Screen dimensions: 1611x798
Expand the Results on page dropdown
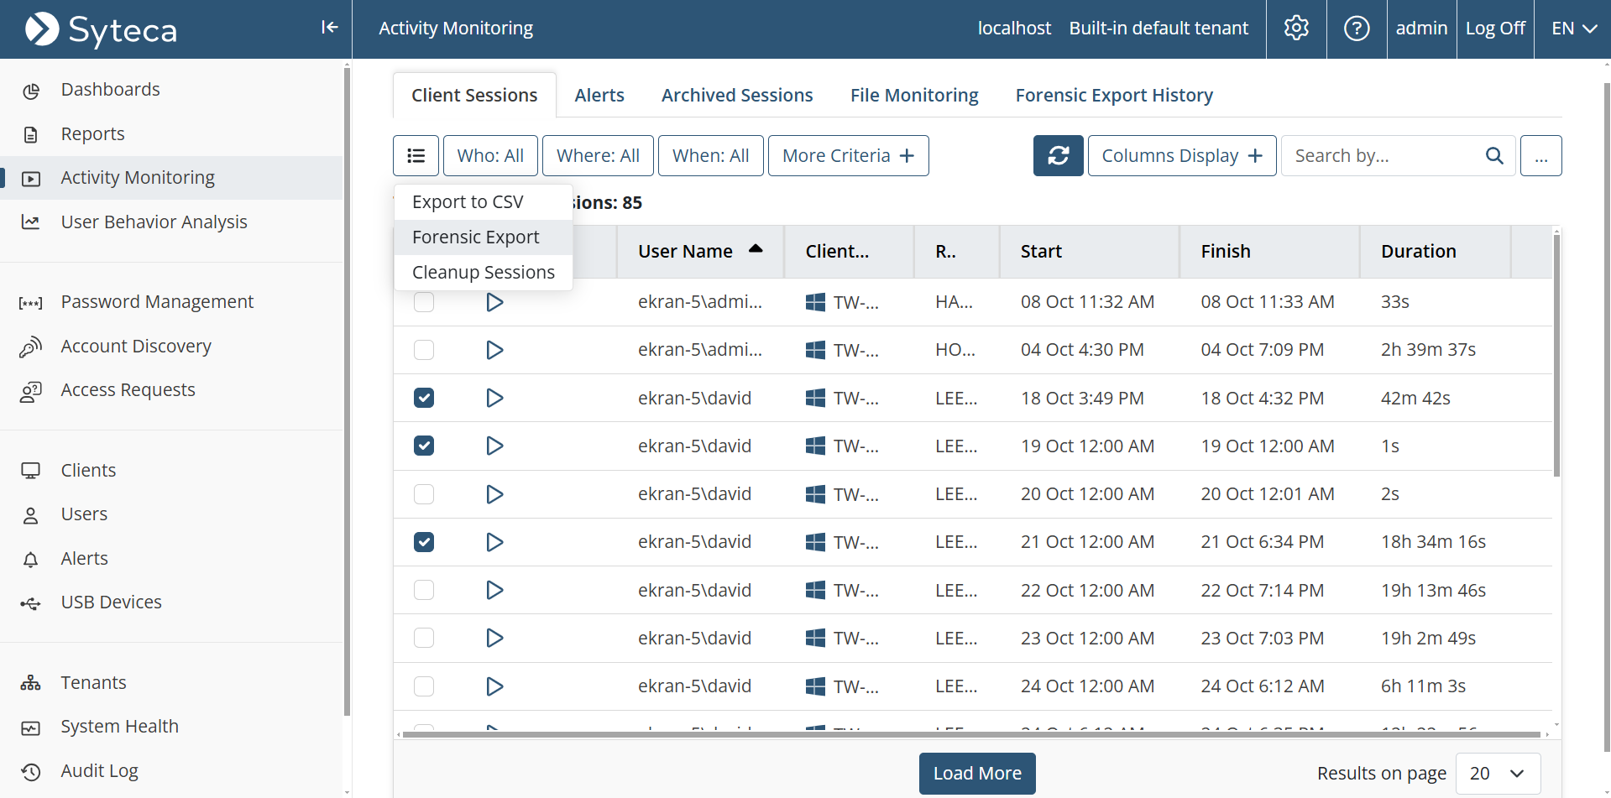[1498, 773]
